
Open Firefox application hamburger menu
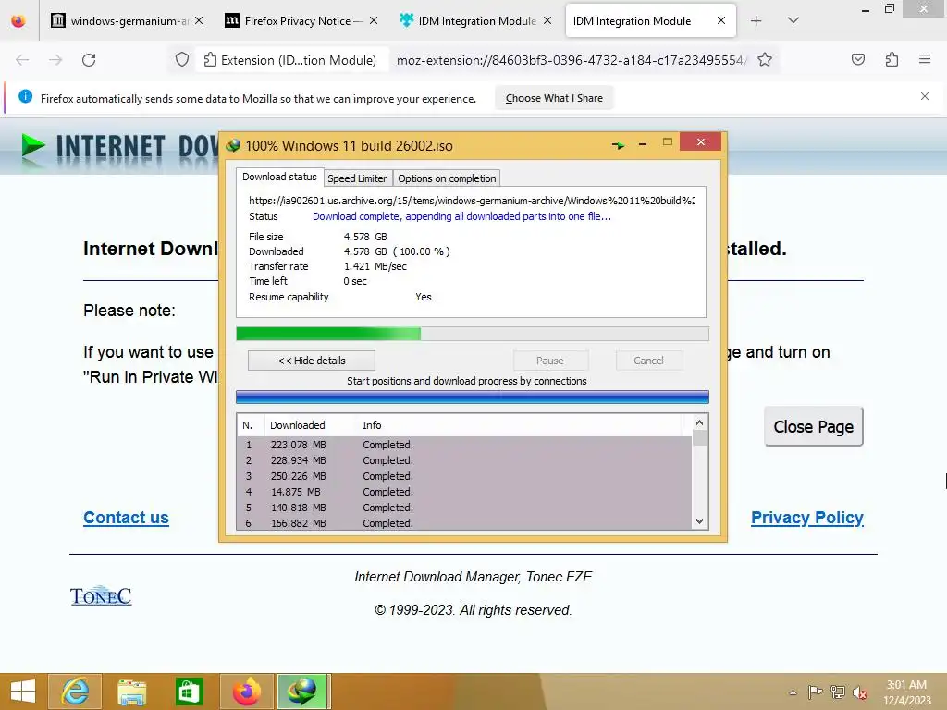pos(924,60)
